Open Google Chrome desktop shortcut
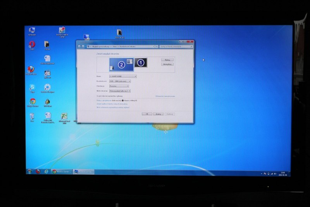This screenshot has height=207, width=310. tap(32, 102)
